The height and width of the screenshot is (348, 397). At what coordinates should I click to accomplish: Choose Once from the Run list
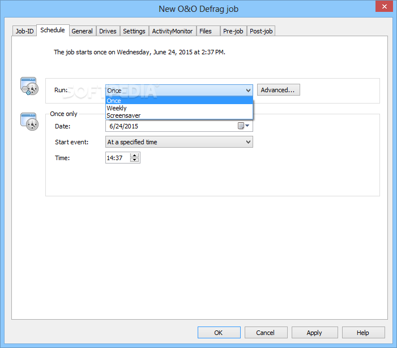click(x=180, y=101)
